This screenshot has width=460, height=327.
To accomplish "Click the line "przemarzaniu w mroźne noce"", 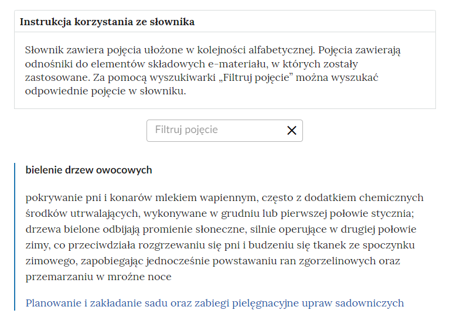I will [98, 277].
